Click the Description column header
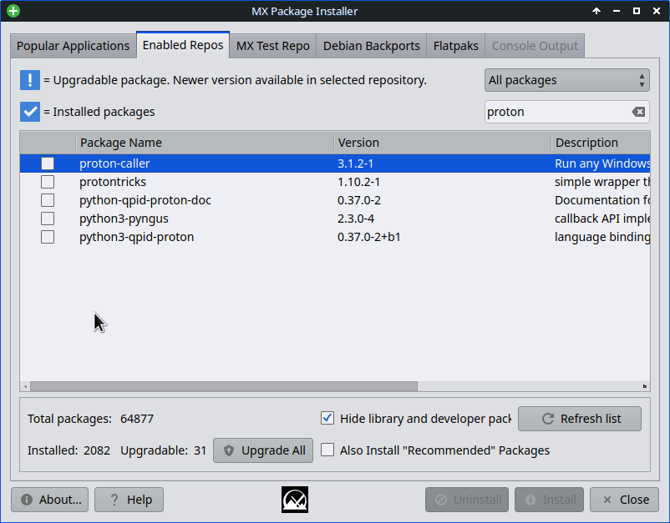 pyautogui.click(x=601, y=143)
